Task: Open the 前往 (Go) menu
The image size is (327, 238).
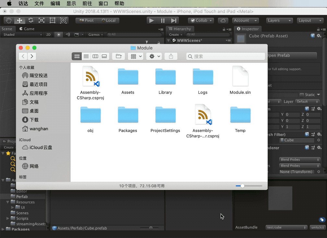Action: click(x=87, y=4)
